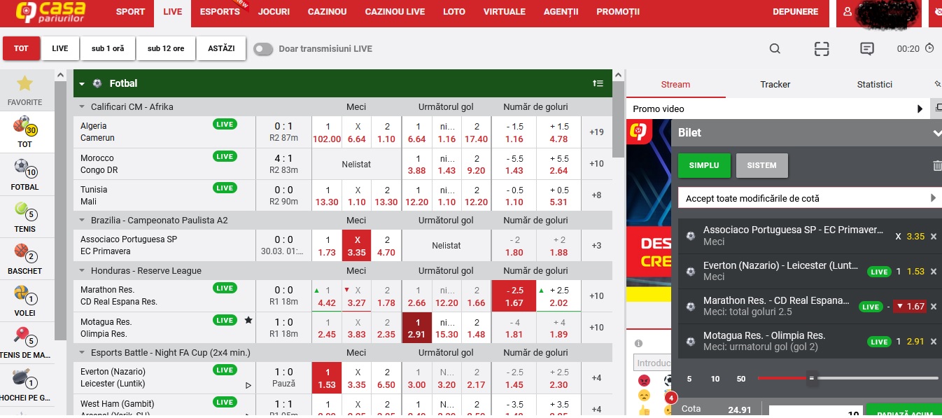Open the user account profile icon

pyautogui.click(x=848, y=12)
